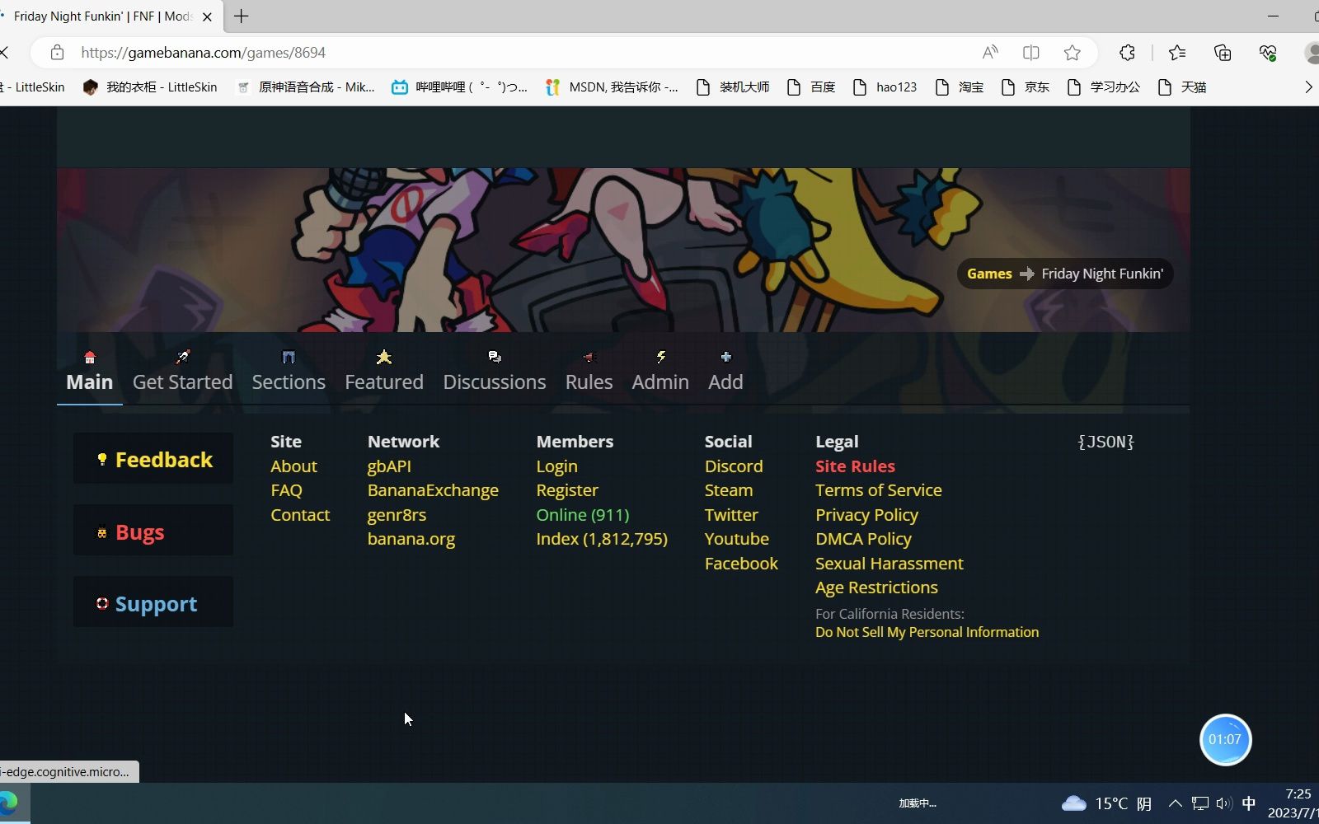The height and width of the screenshot is (824, 1319).
Task: Click the 01:07 timer widget
Action: click(1225, 739)
